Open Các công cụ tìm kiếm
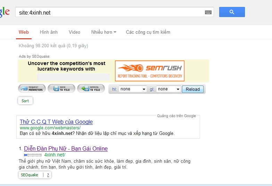 click(148, 32)
